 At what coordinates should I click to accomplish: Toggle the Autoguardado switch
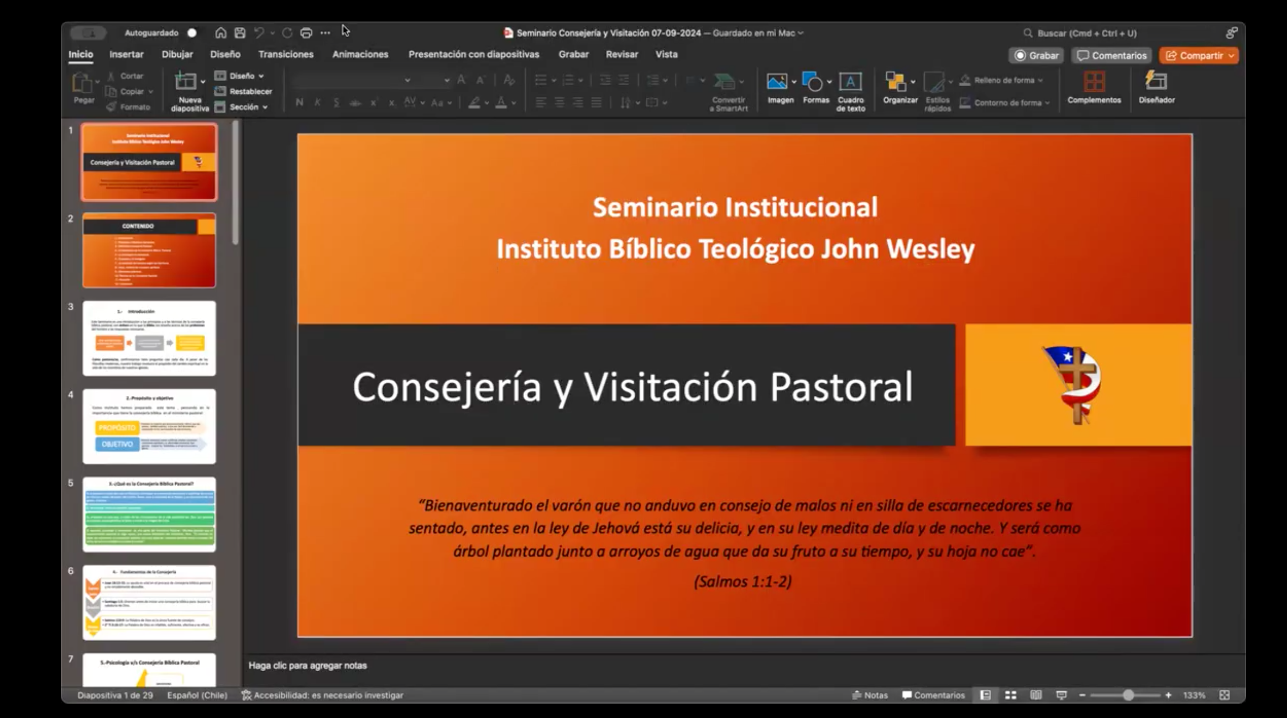click(x=191, y=33)
